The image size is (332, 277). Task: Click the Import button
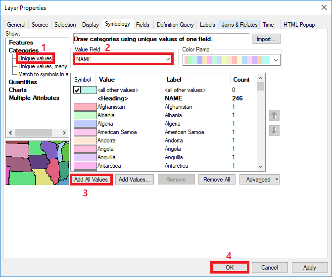tap(266, 39)
